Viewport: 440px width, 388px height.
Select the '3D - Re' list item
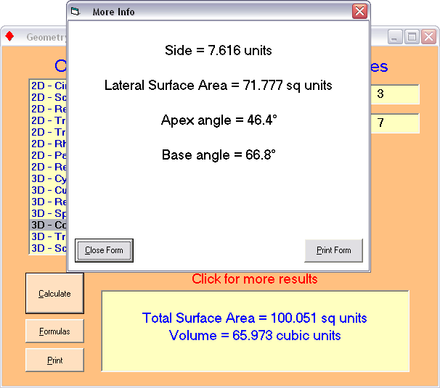pyautogui.click(x=48, y=202)
